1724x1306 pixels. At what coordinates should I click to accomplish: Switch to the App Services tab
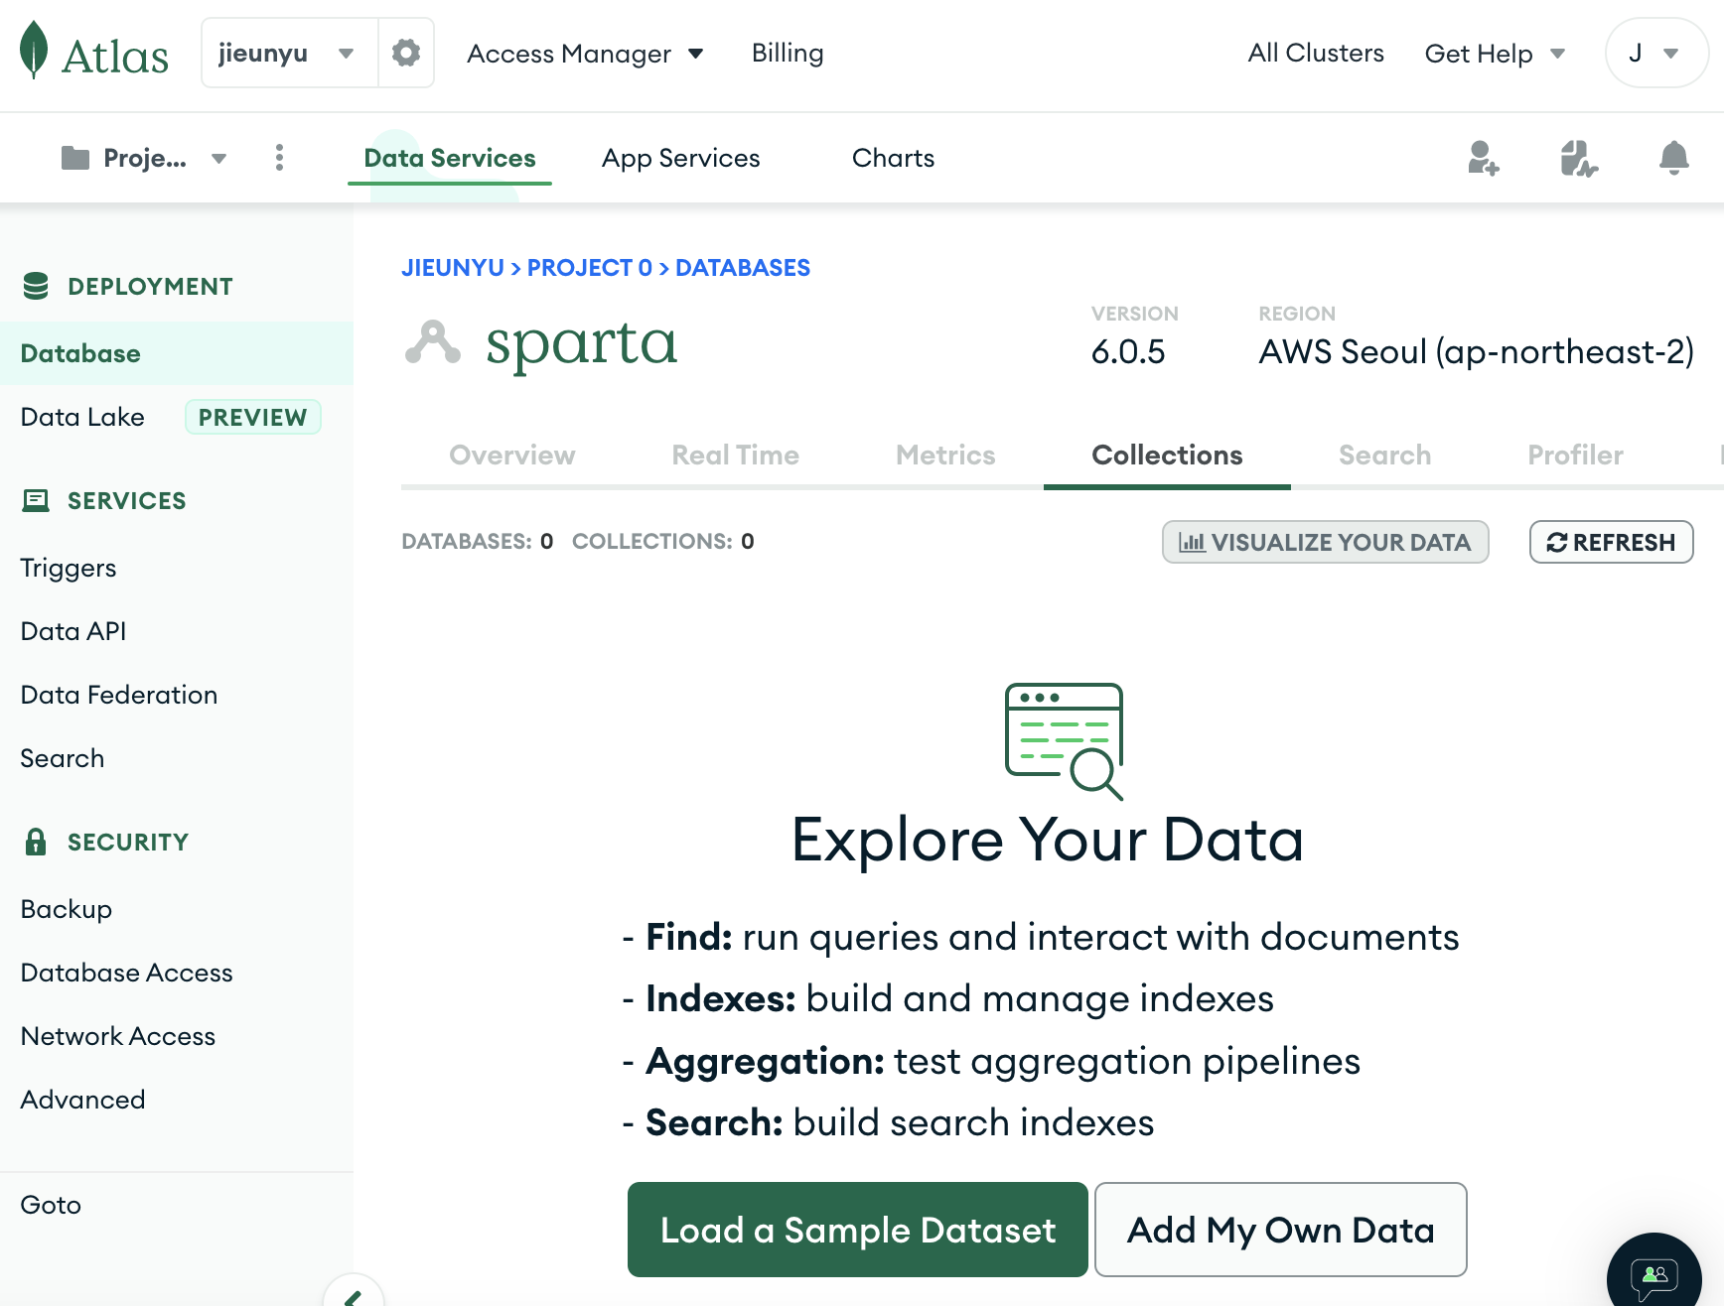pos(681,158)
